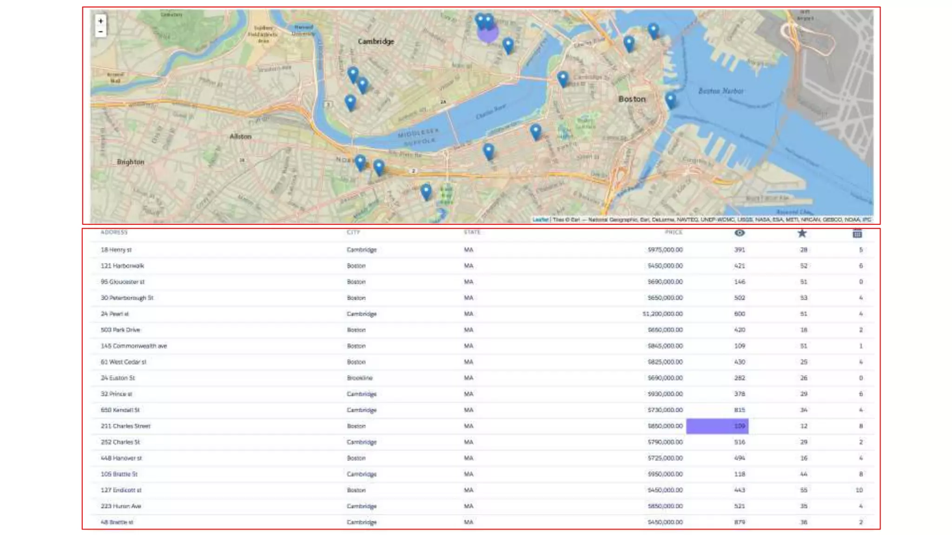952x535 pixels.
Task: Select the $950,000.00 price cell
Action: coord(665,474)
